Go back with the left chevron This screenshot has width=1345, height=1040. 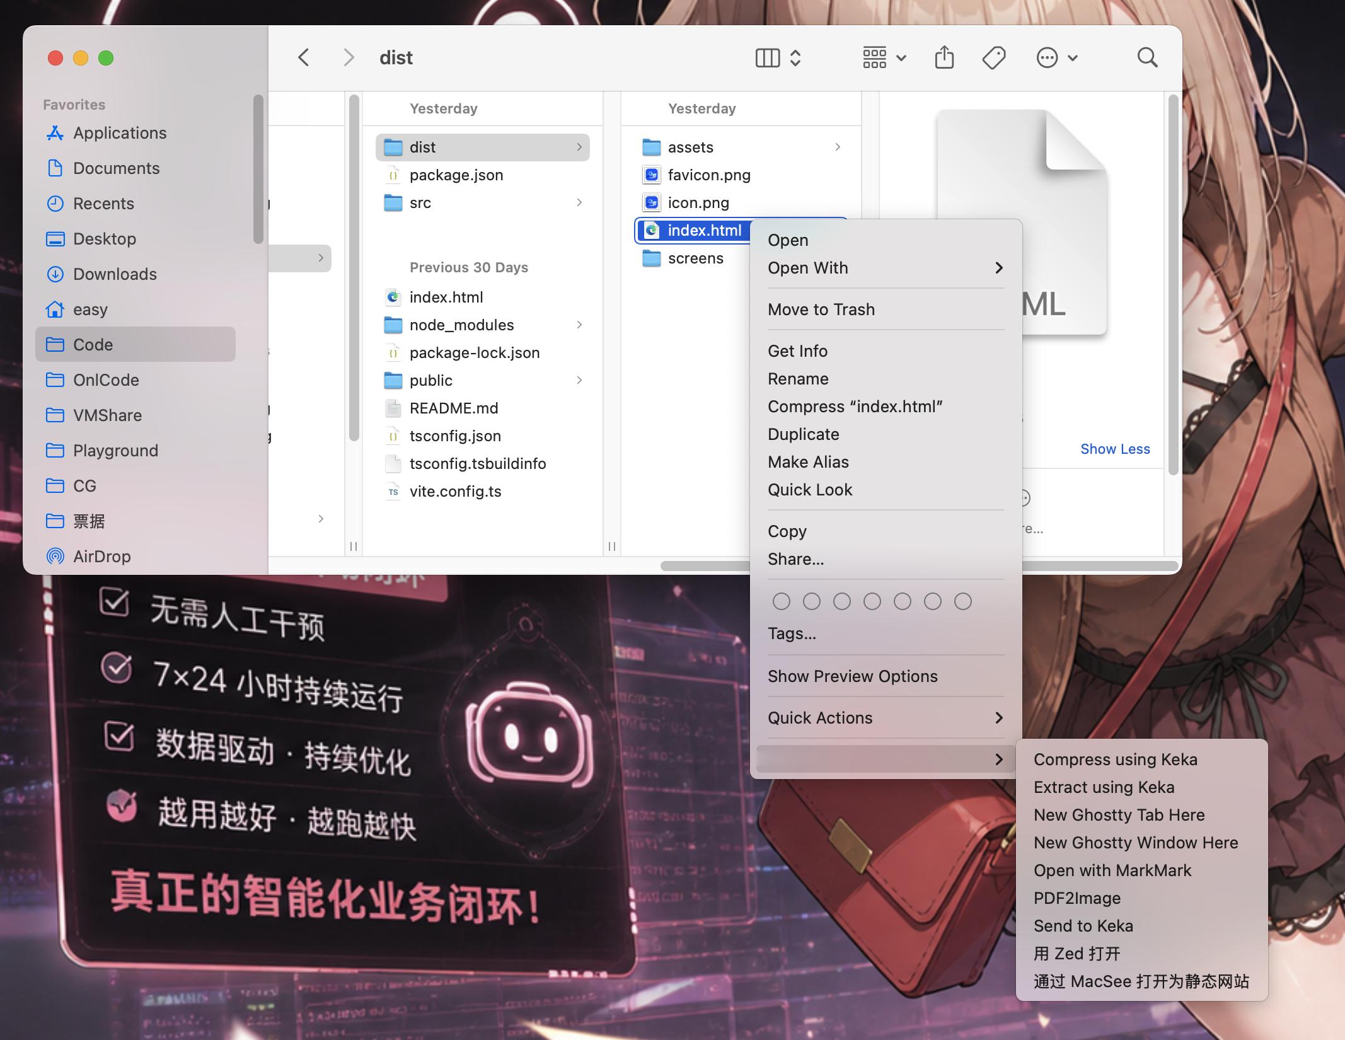click(303, 58)
